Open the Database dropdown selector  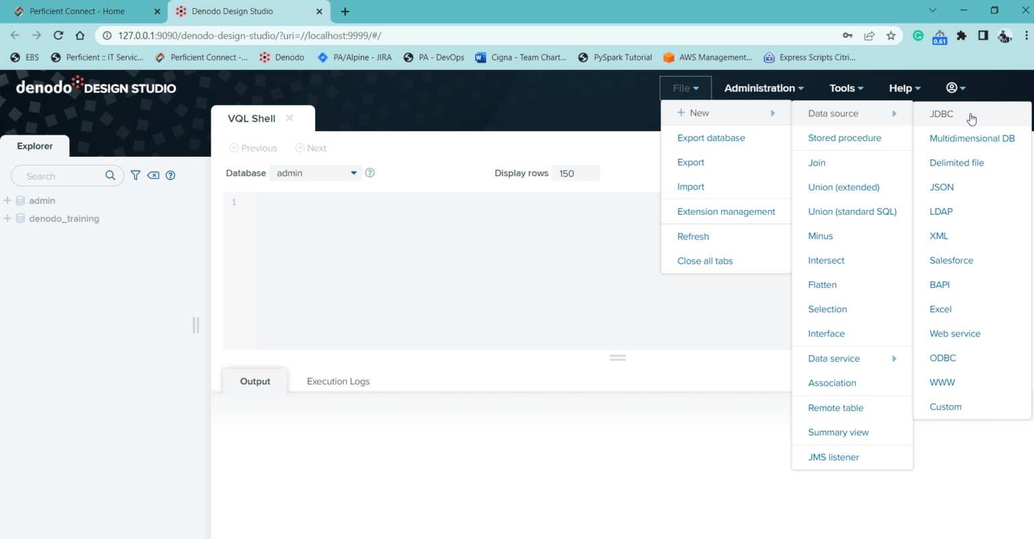353,173
